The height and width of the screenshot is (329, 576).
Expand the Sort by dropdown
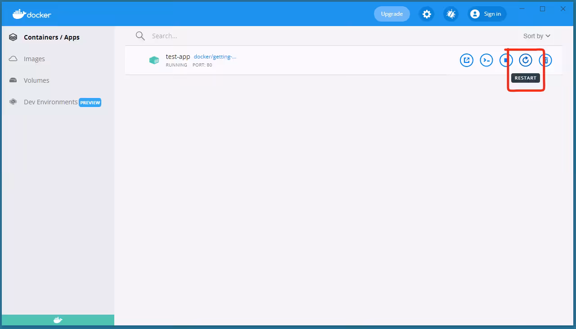pos(537,36)
